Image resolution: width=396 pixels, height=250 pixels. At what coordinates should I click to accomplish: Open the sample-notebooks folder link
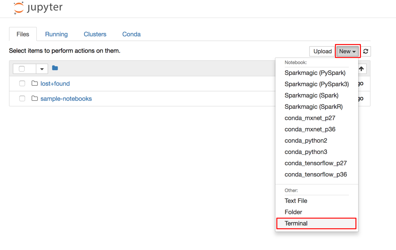tap(66, 98)
